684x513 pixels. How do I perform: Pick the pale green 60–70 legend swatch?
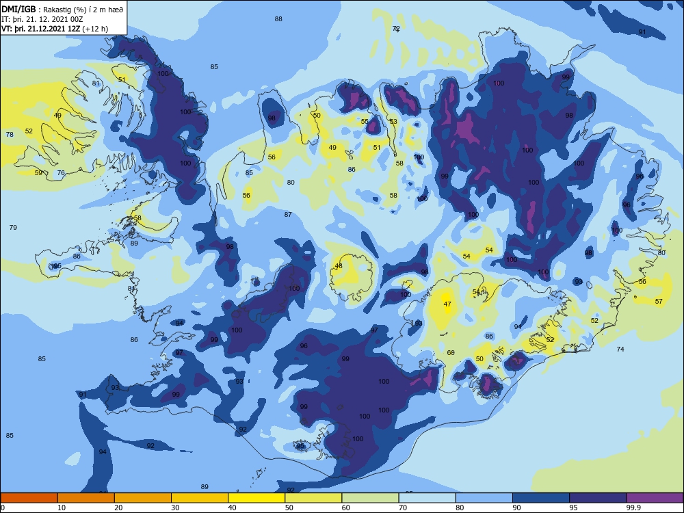point(370,498)
